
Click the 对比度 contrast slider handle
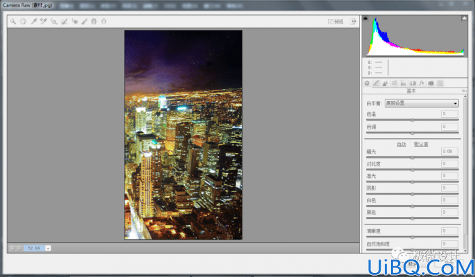[x=412, y=170]
